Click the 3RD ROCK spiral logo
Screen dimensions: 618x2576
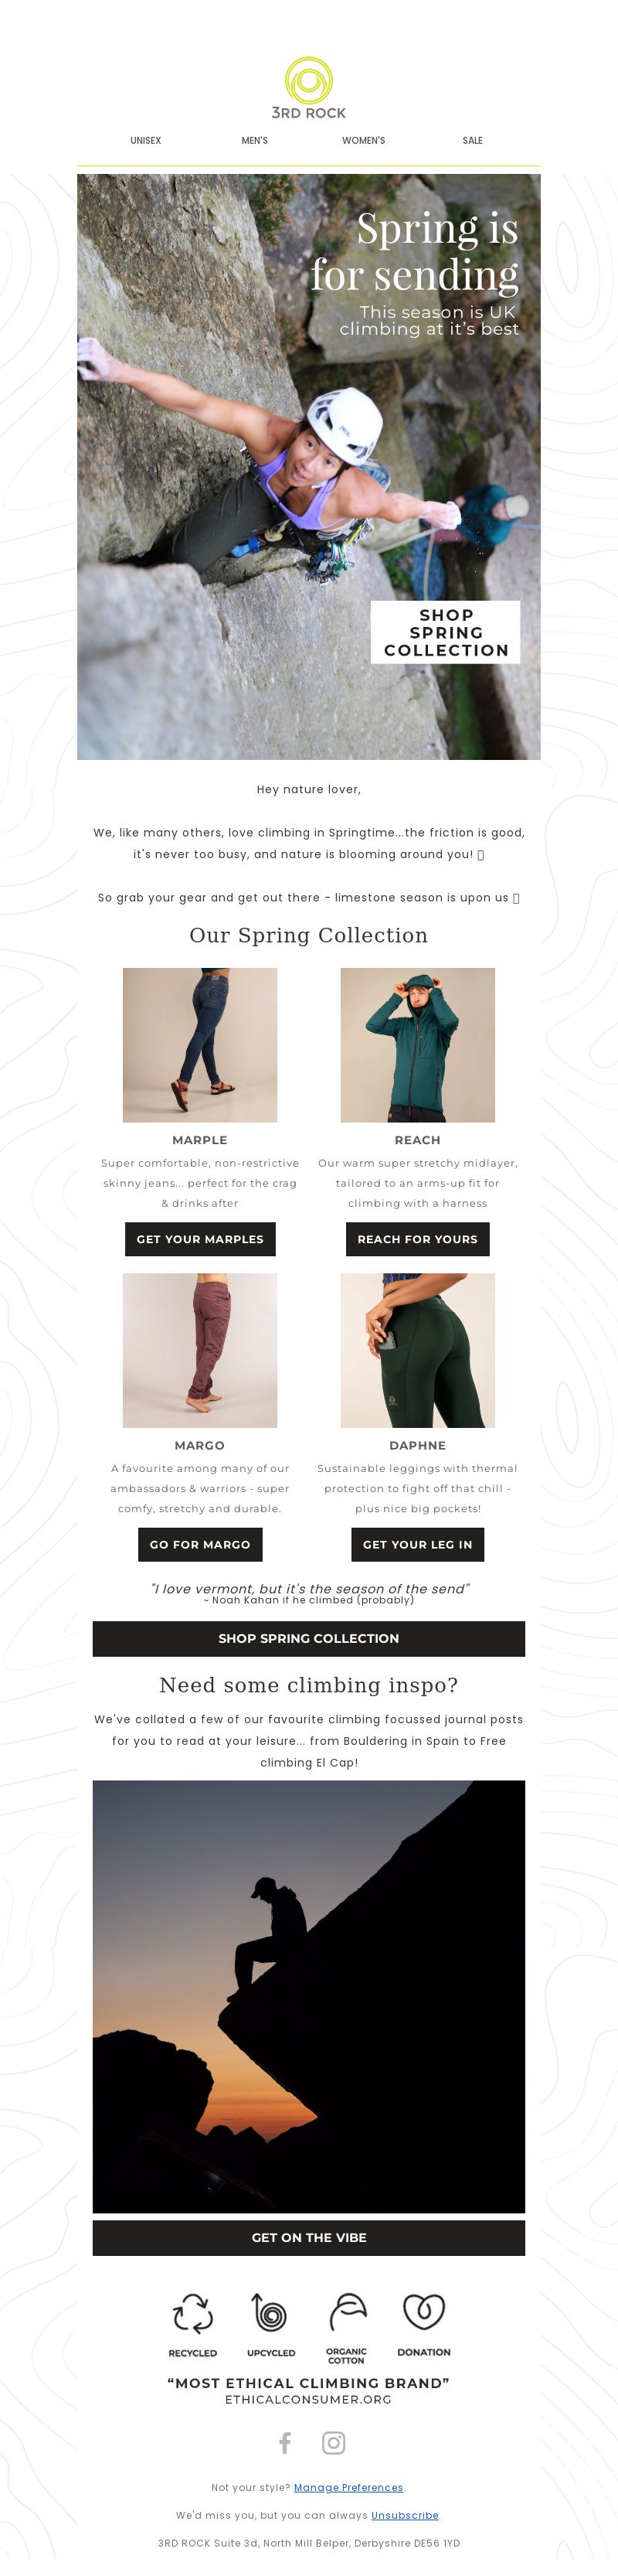(x=309, y=88)
